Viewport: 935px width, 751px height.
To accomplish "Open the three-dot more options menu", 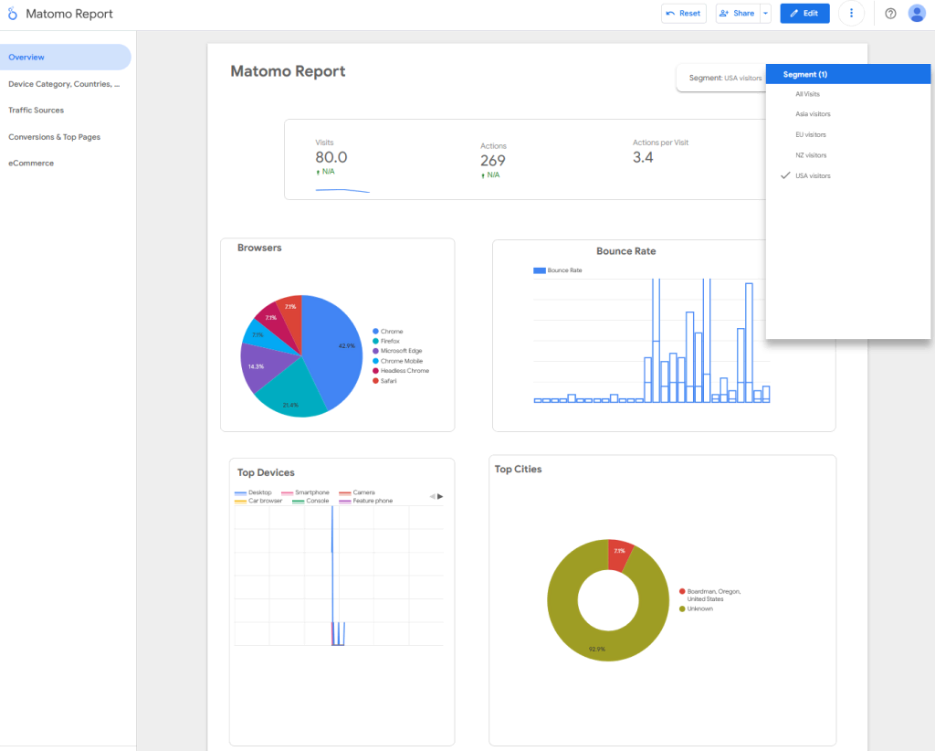I will (x=851, y=13).
